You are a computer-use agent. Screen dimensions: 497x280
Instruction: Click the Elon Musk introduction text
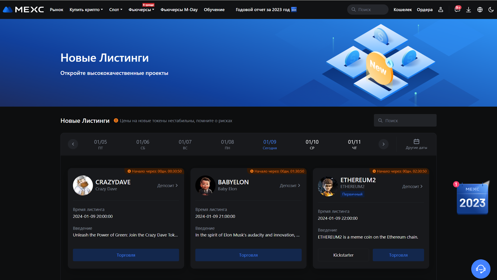248,235
